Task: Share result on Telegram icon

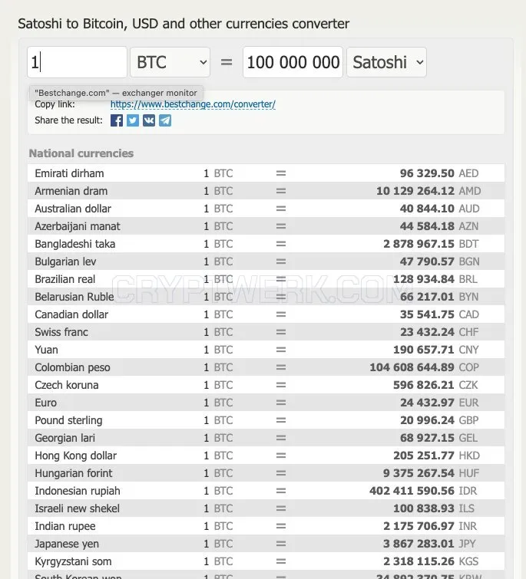Action: (x=165, y=120)
